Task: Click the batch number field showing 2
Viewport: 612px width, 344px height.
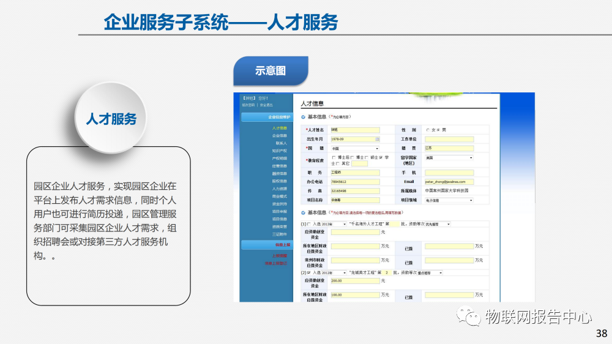Action: 386,272
